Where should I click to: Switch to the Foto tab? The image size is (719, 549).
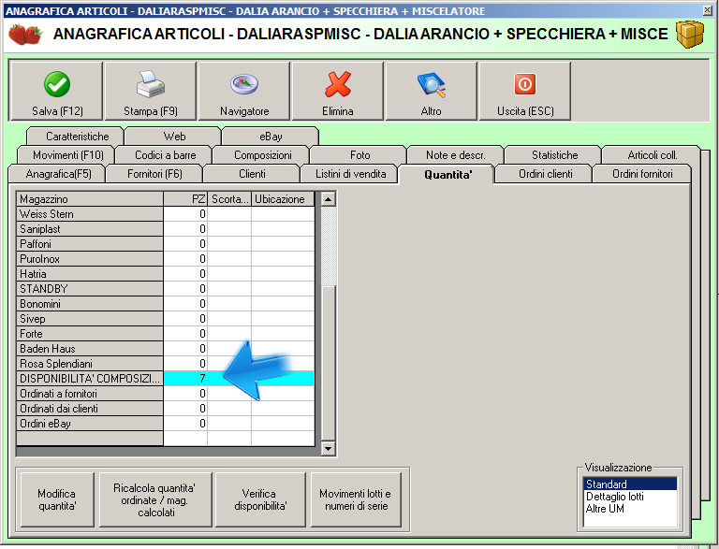pyautogui.click(x=359, y=155)
